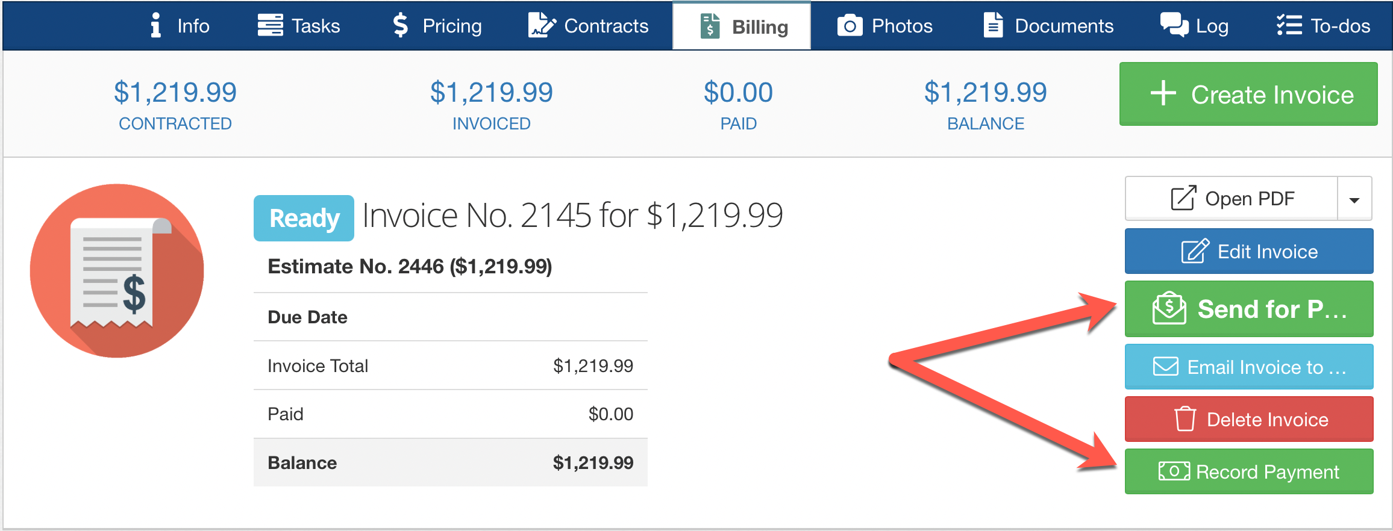The image size is (1393, 531).
Task: Click the invoice receipt illustration icon
Action: coord(117,271)
